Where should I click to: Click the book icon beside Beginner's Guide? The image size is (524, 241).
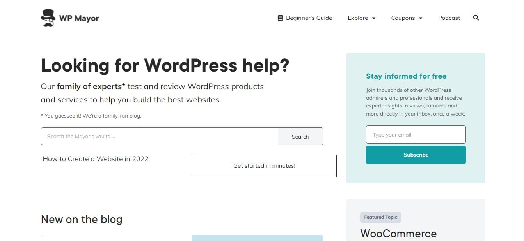pyautogui.click(x=280, y=18)
